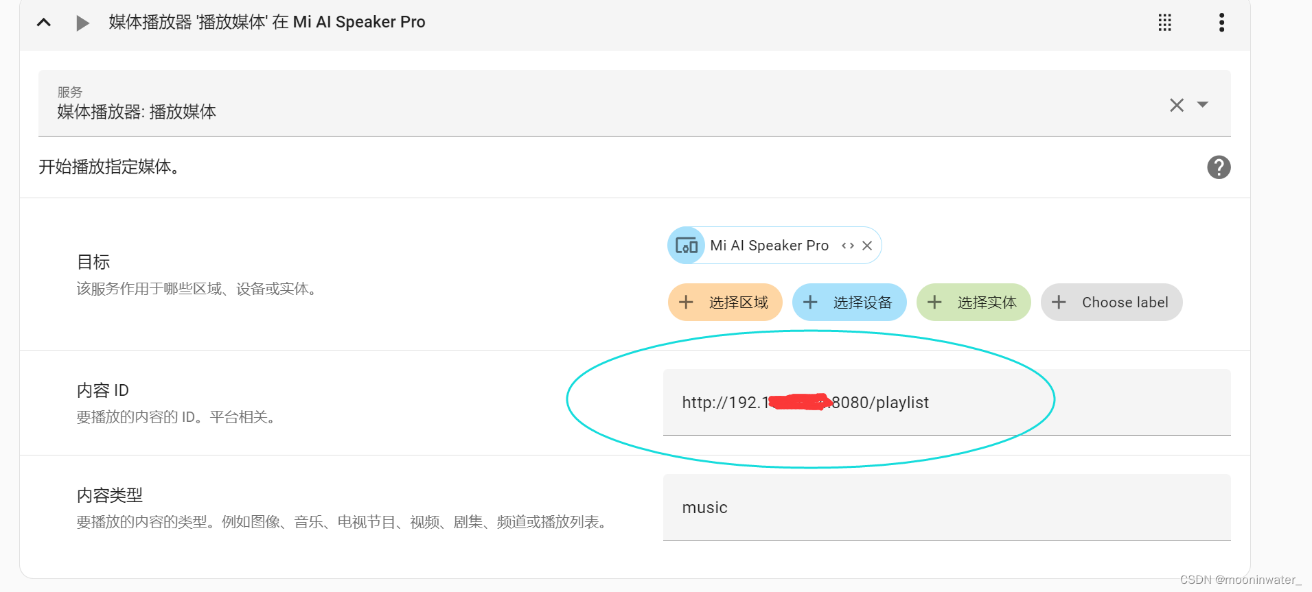Click the 选择区域 button
Viewport: 1312px width, 592px height.
[x=725, y=302]
